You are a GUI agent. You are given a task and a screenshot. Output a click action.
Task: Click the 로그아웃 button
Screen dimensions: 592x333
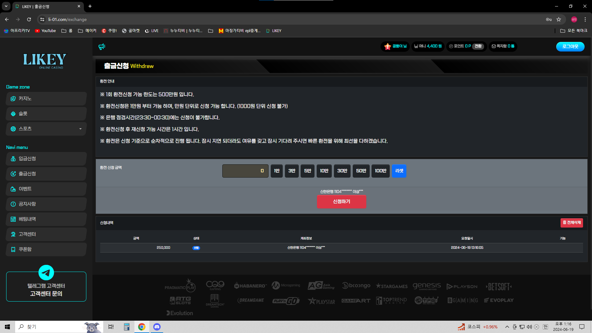570,47
